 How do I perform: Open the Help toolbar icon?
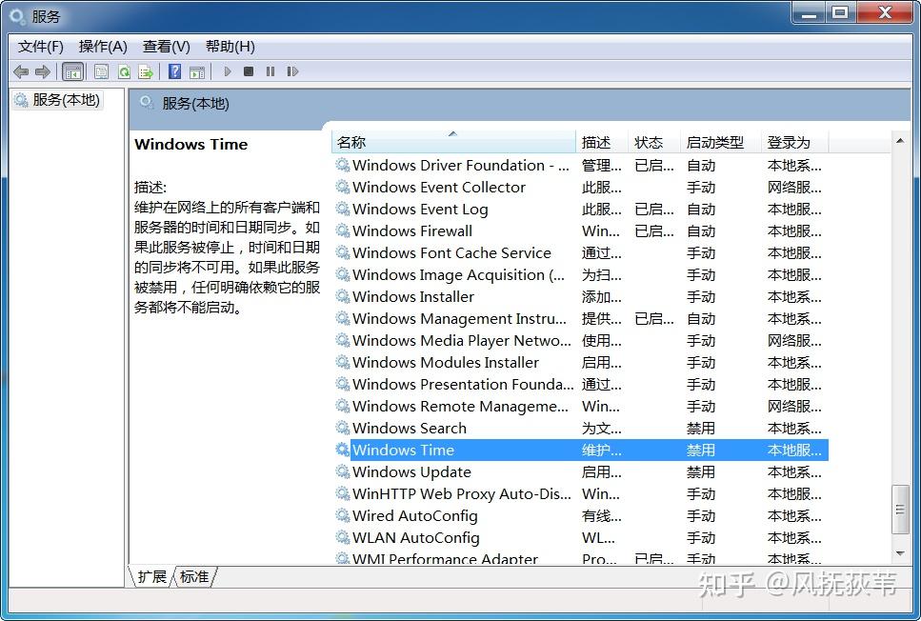pos(174,71)
